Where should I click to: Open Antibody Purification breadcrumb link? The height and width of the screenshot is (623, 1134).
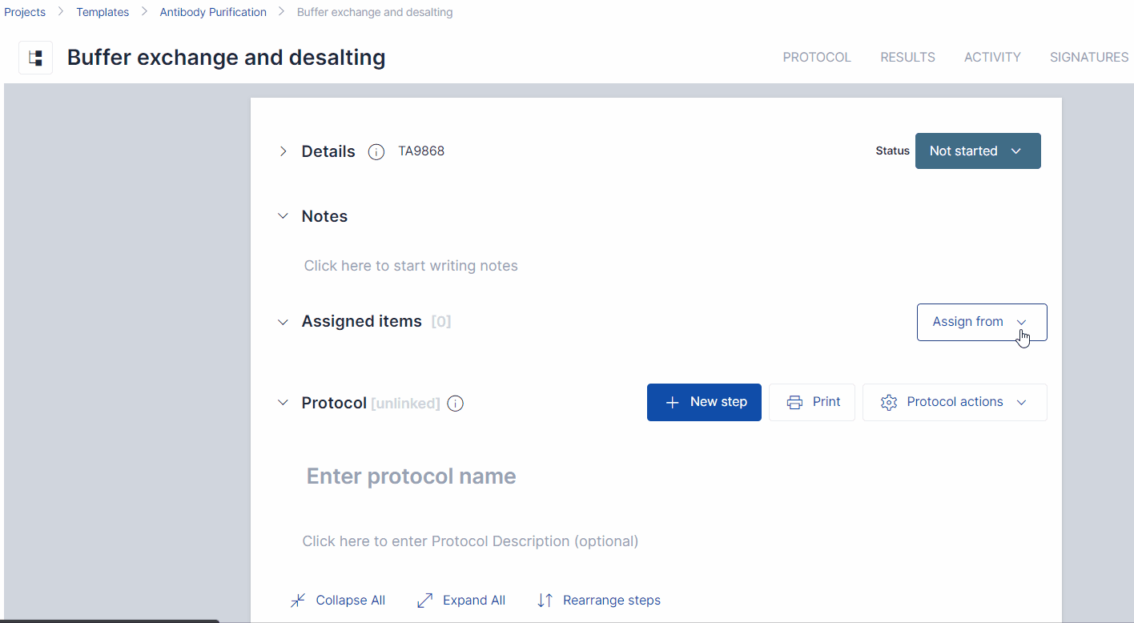[x=213, y=12]
